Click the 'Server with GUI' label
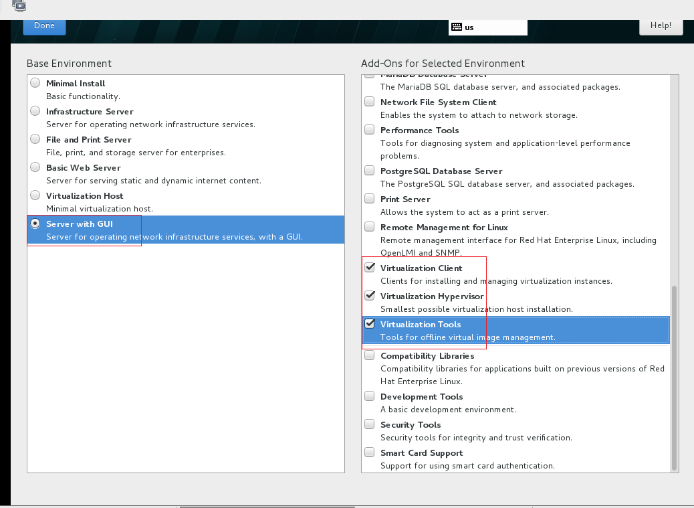This screenshot has width=694, height=508. (x=79, y=224)
